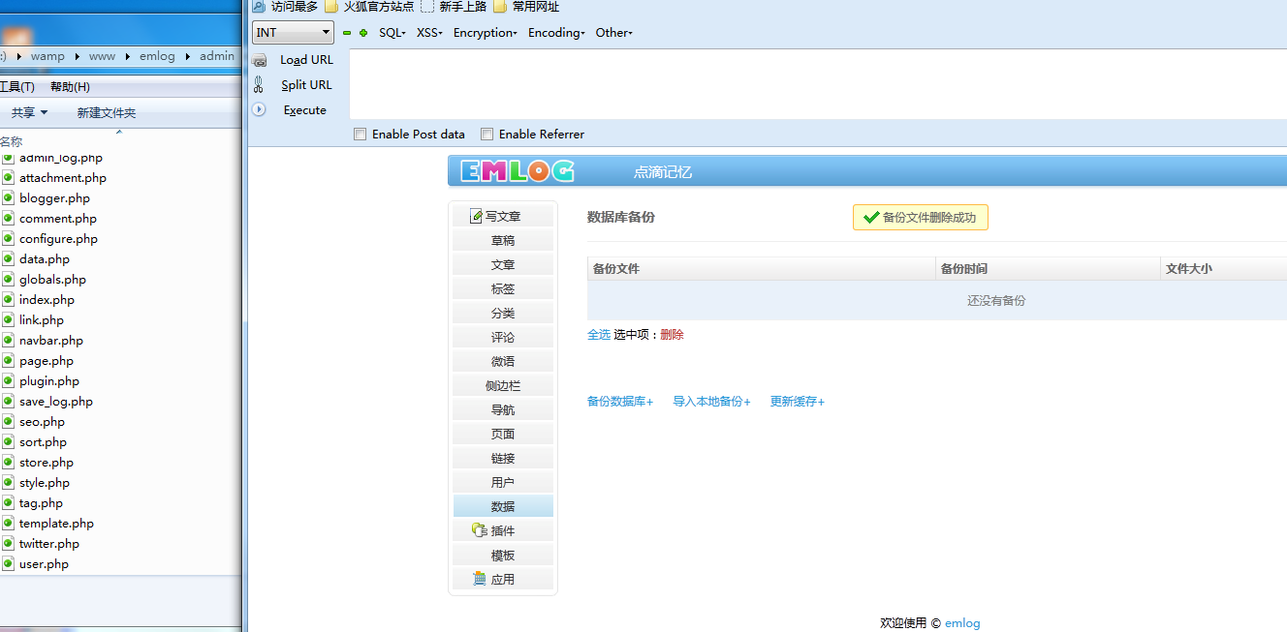Click the seo.php file icon in Explorer
Viewport: 1287px width, 632px height.
point(8,422)
